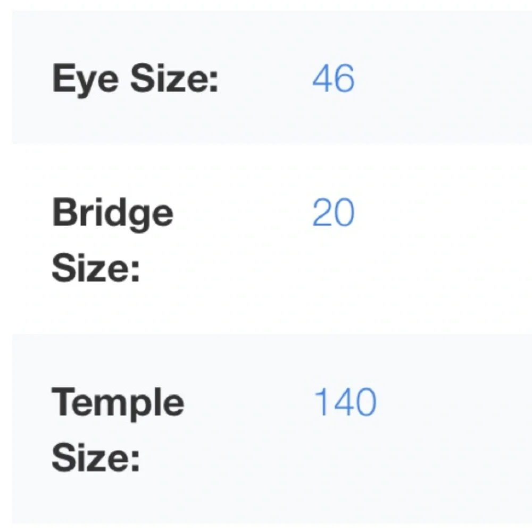Screen dimensions: 532x532
Task: Select the 140 temple size value
Action: [345, 402]
